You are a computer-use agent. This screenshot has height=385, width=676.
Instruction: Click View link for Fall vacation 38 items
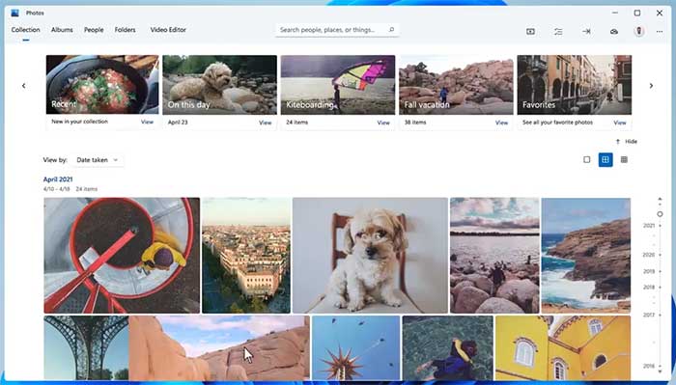501,123
